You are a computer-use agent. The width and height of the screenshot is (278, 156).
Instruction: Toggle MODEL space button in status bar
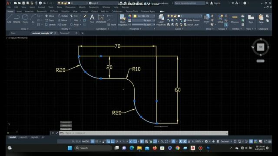click(86, 141)
